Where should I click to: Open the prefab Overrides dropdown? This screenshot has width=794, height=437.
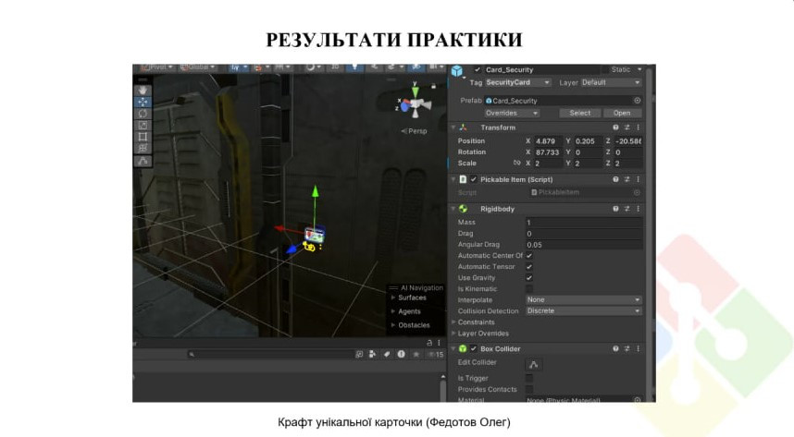pos(512,113)
